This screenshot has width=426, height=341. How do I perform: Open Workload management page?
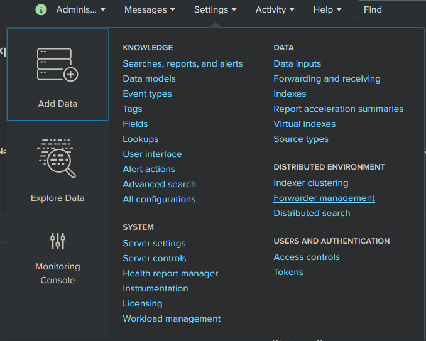[172, 318]
